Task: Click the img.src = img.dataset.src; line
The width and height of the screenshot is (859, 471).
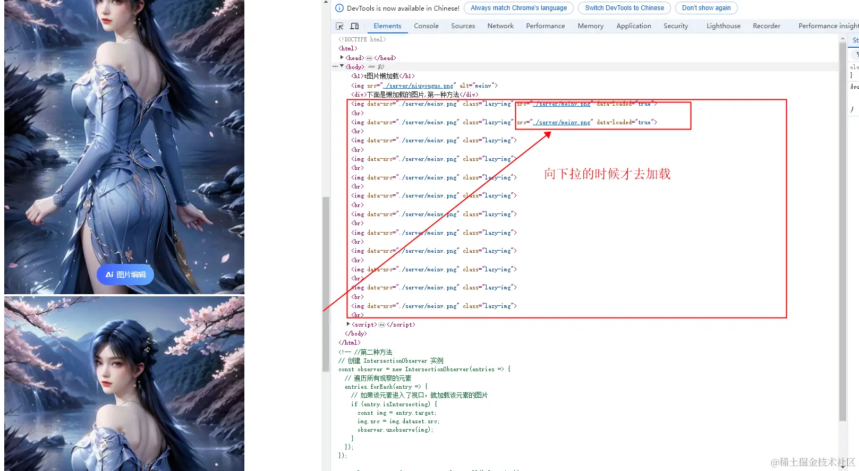Action: 398,421
